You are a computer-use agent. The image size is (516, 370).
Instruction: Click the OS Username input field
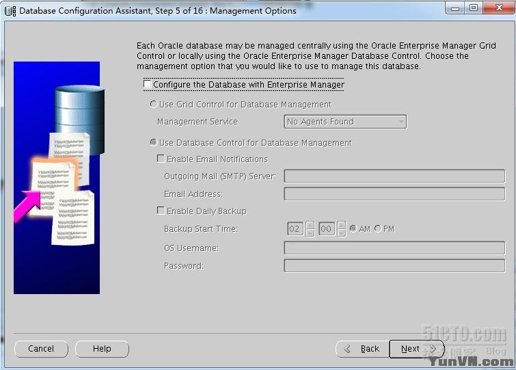pyautogui.click(x=394, y=248)
